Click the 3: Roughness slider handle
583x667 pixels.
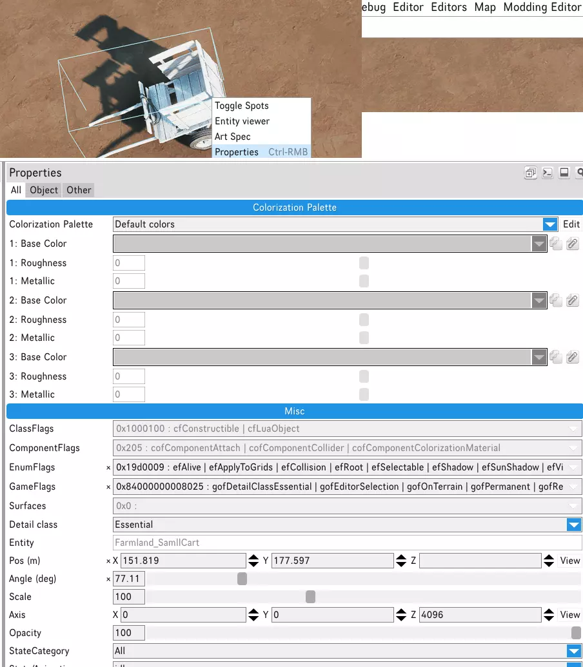[364, 376]
